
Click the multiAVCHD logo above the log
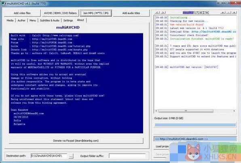coord(196,13)
